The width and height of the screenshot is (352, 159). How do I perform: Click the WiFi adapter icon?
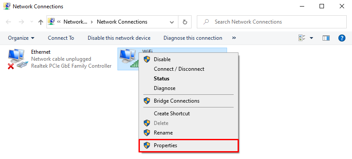(128, 59)
